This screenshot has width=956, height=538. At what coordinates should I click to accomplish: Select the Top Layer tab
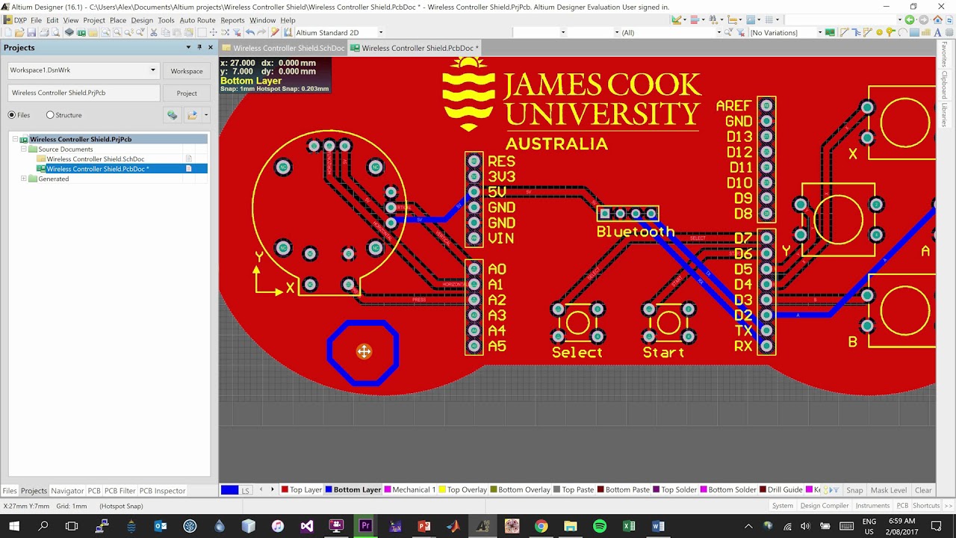[301, 490]
